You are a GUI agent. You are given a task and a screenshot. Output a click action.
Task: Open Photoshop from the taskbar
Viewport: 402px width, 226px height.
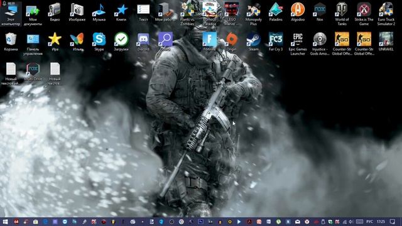(201, 222)
